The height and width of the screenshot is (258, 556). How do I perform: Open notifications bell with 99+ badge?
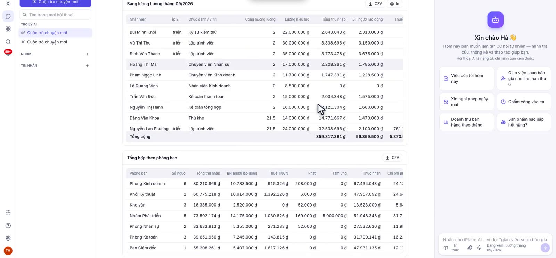pos(8,53)
